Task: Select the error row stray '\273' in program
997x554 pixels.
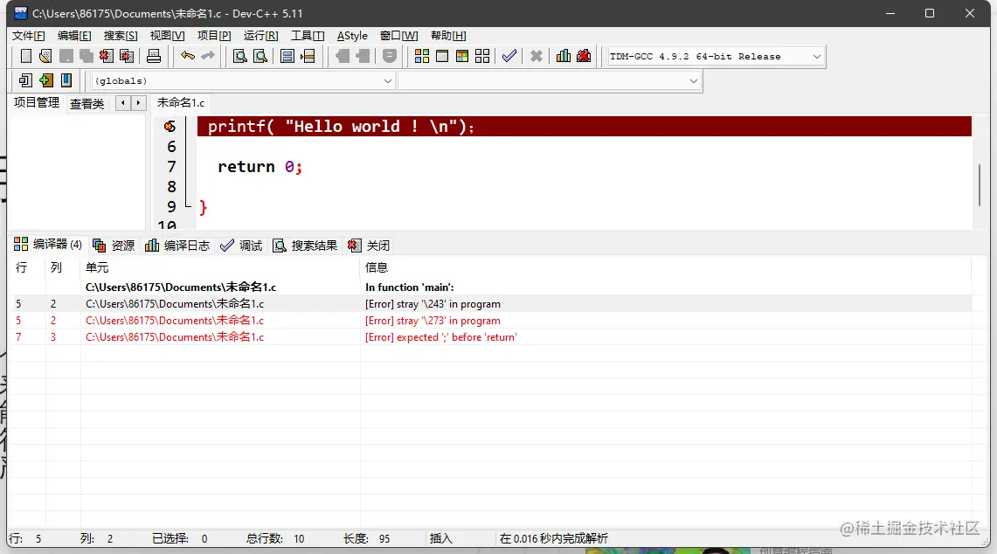Action: point(491,321)
